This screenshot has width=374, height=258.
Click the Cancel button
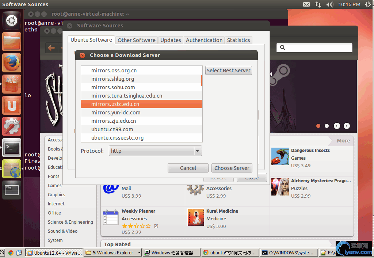pyautogui.click(x=188, y=168)
